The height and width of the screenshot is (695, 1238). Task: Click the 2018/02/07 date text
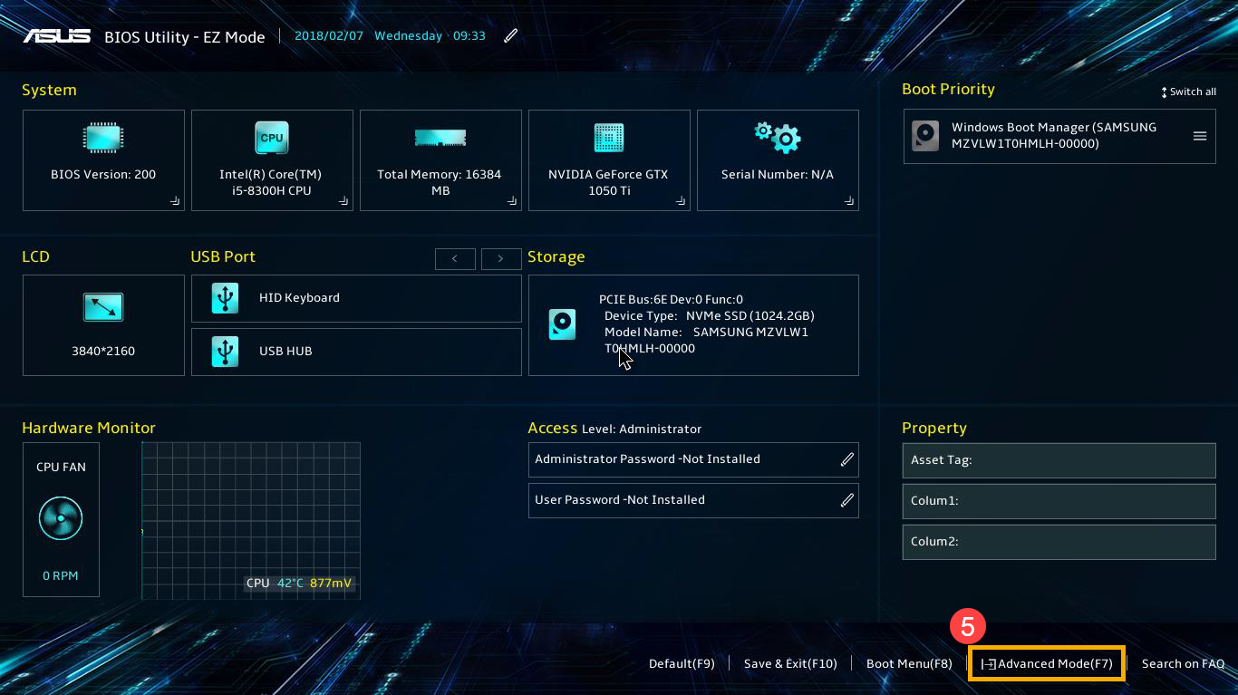pos(330,36)
